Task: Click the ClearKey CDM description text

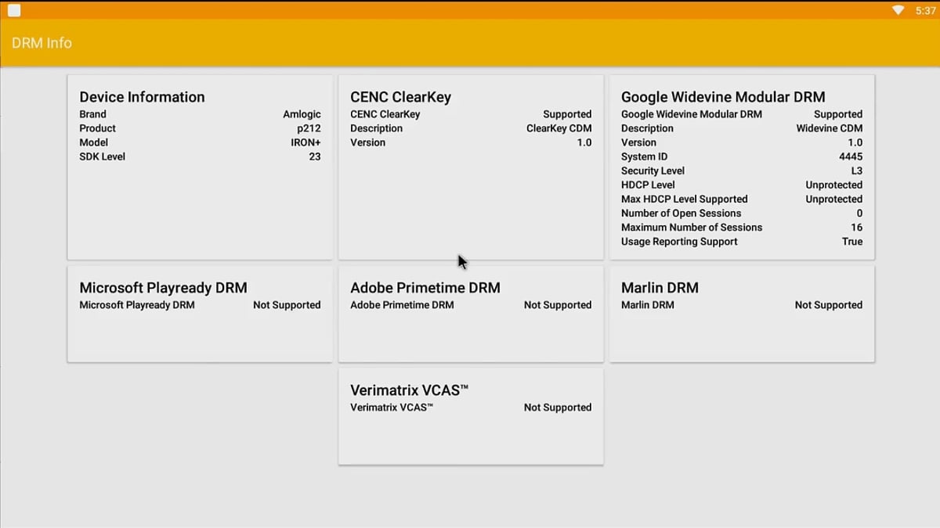Action: [x=559, y=128]
